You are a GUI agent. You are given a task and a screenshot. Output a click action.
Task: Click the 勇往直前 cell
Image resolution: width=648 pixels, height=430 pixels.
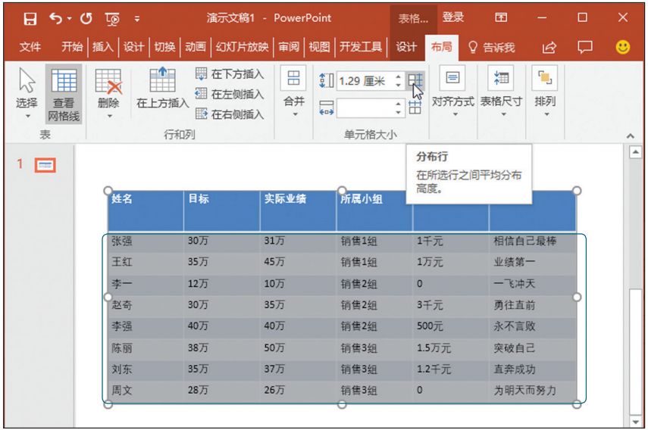point(532,305)
